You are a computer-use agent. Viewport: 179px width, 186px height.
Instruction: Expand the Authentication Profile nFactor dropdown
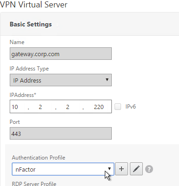point(63,169)
